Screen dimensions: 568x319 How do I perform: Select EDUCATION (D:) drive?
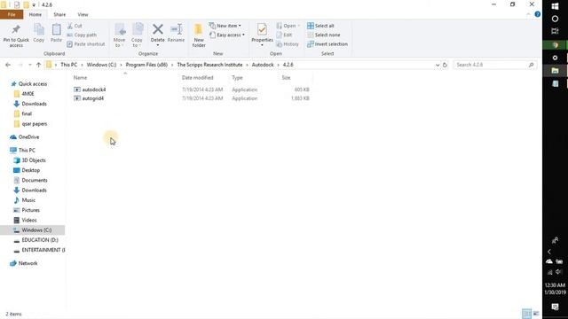point(40,240)
